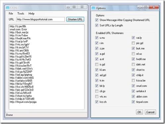This screenshot has width=165, height=124.
Task: Uncheck the u.nu shortener
Action: point(97,38)
